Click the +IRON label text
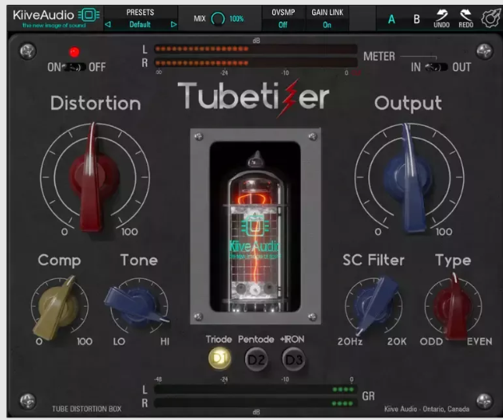Screen dimensions: 503x420 tap(292, 340)
